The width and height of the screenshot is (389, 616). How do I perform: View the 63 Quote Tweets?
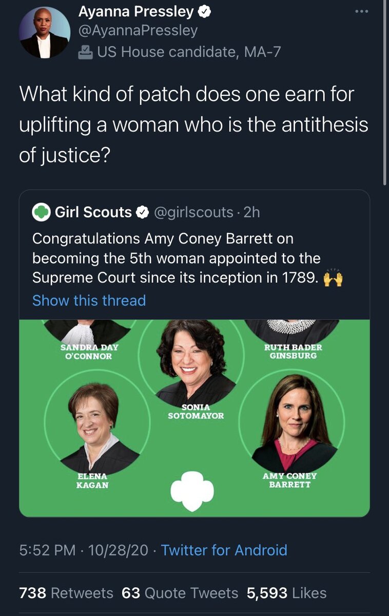tap(180, 593)
